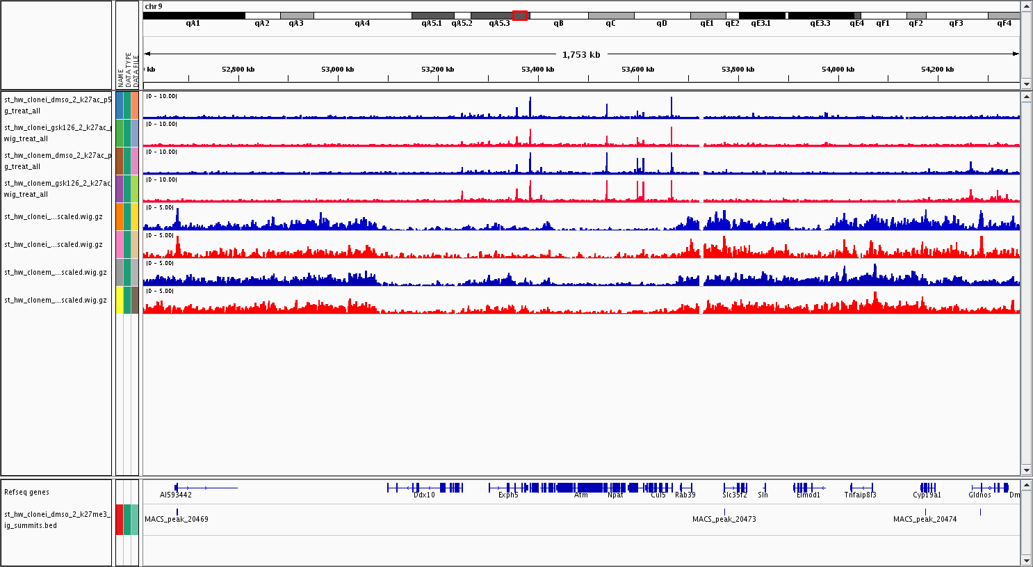Screen dimensions: 1033x567
Task: Click the red region box on chromosome ideogram
Action: [x=520, y=15]
